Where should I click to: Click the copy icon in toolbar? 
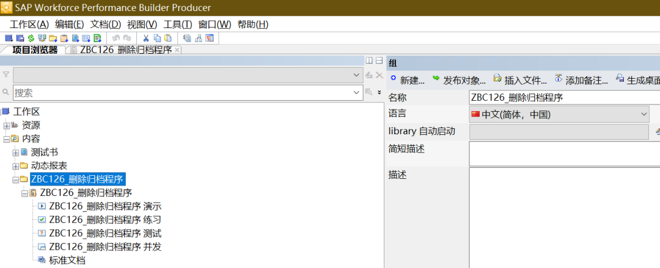pyautogui.click(x=157, y=38)
